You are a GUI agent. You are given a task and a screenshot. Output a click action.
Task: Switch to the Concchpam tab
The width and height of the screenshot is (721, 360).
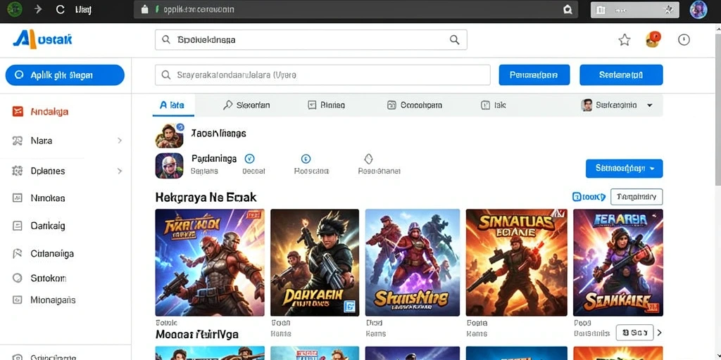pos(415,105)
